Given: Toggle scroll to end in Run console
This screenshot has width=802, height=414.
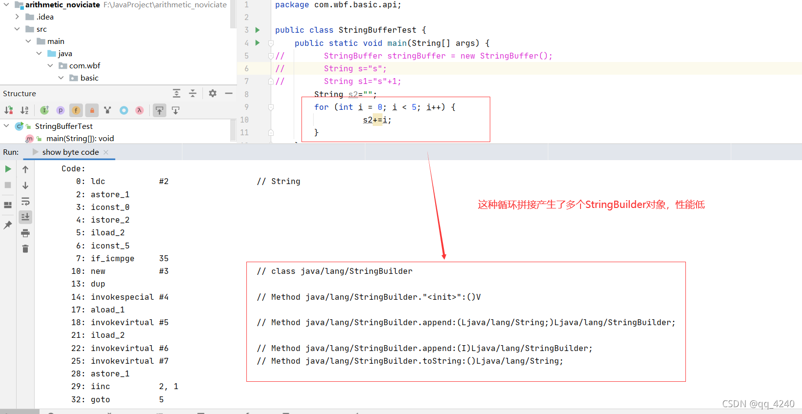Looking at the screenshot, I should [x=25, y=217].
